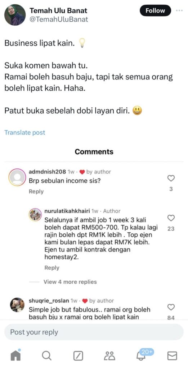Open the three-dot more options menu

(x=179, y=10)
